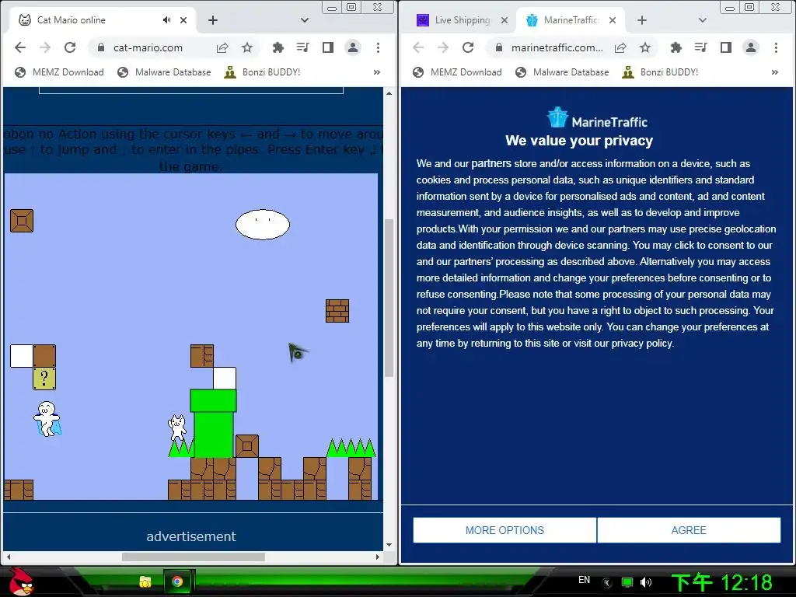Open MEMZ Download bookmark in Cat Mario window

(x=59, y=72)
